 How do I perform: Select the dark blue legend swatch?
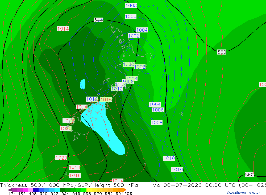35,190
